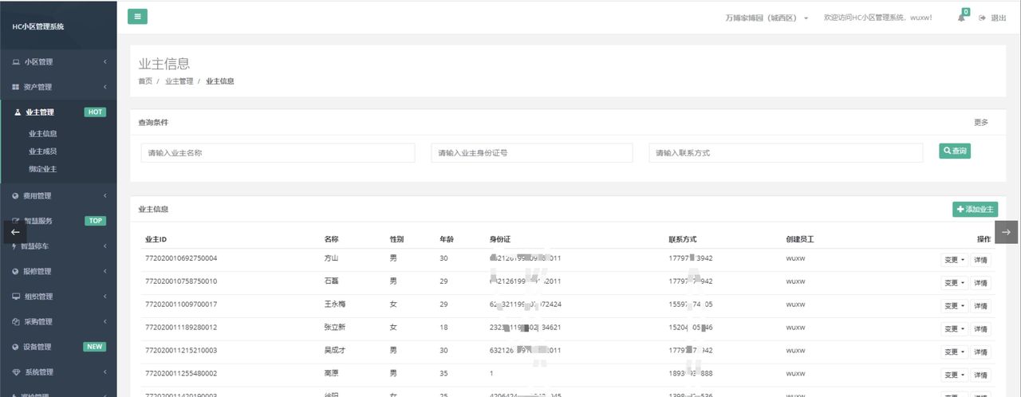View 详情 for owner 王永梅
This screenshot has height=397, width=1021.
pos(981,306)
